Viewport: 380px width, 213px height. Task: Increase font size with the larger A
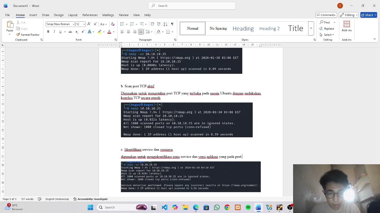89,24
